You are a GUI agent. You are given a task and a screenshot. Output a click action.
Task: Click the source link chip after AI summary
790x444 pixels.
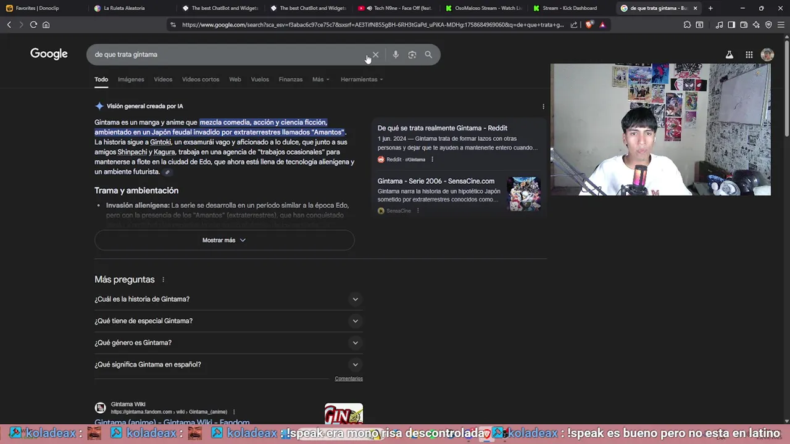tap(167, 172)
